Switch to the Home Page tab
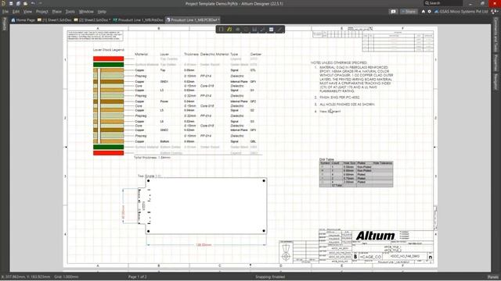The image size is (501, 281). tap(23, 20)
